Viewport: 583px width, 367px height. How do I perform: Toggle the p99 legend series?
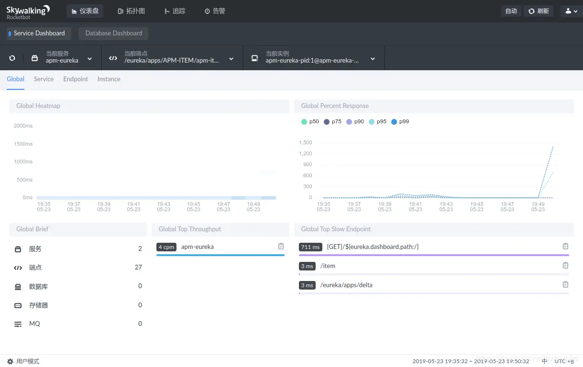coord(400,122)
